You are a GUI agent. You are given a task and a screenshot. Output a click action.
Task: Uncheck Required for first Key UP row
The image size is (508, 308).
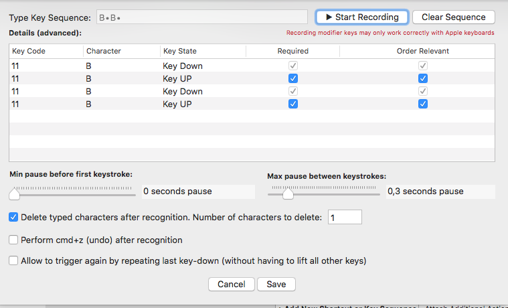pyautogui.click(x=293, y=78)
